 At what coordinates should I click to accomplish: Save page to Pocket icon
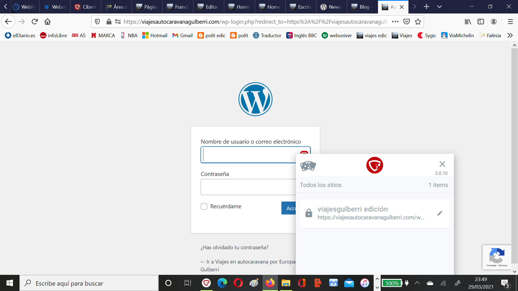(x=407, y=22)
